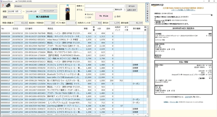Click the 単価 column header
The image size is (217, 117).
(x=87, y=28)
